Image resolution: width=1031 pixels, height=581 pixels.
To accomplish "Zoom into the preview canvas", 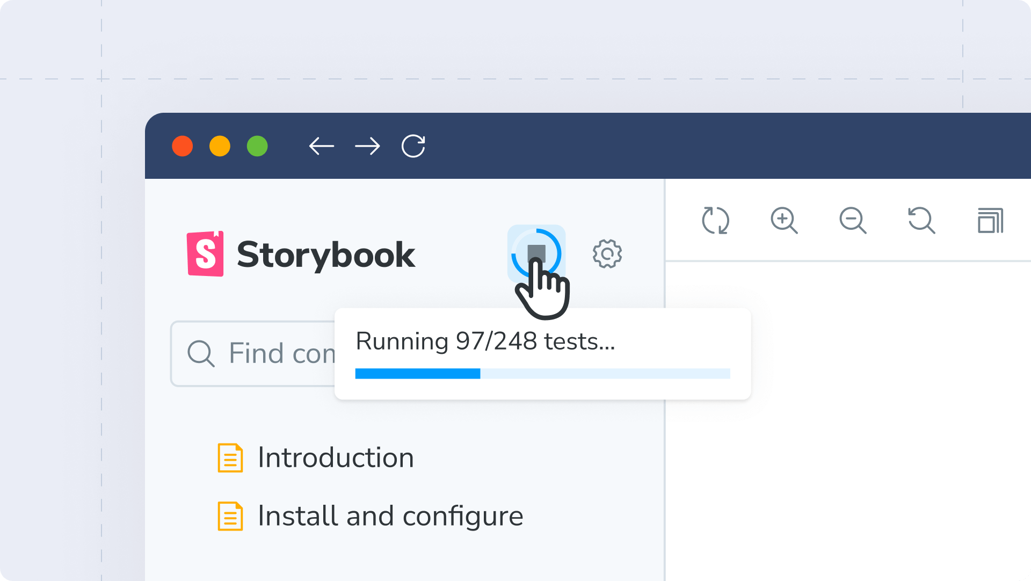I will (x=784, y=220).
